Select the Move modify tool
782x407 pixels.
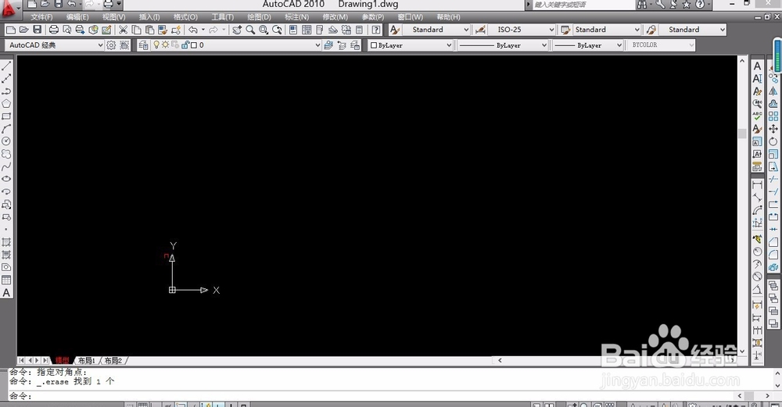pyautogui.click(x=773, y=129)
